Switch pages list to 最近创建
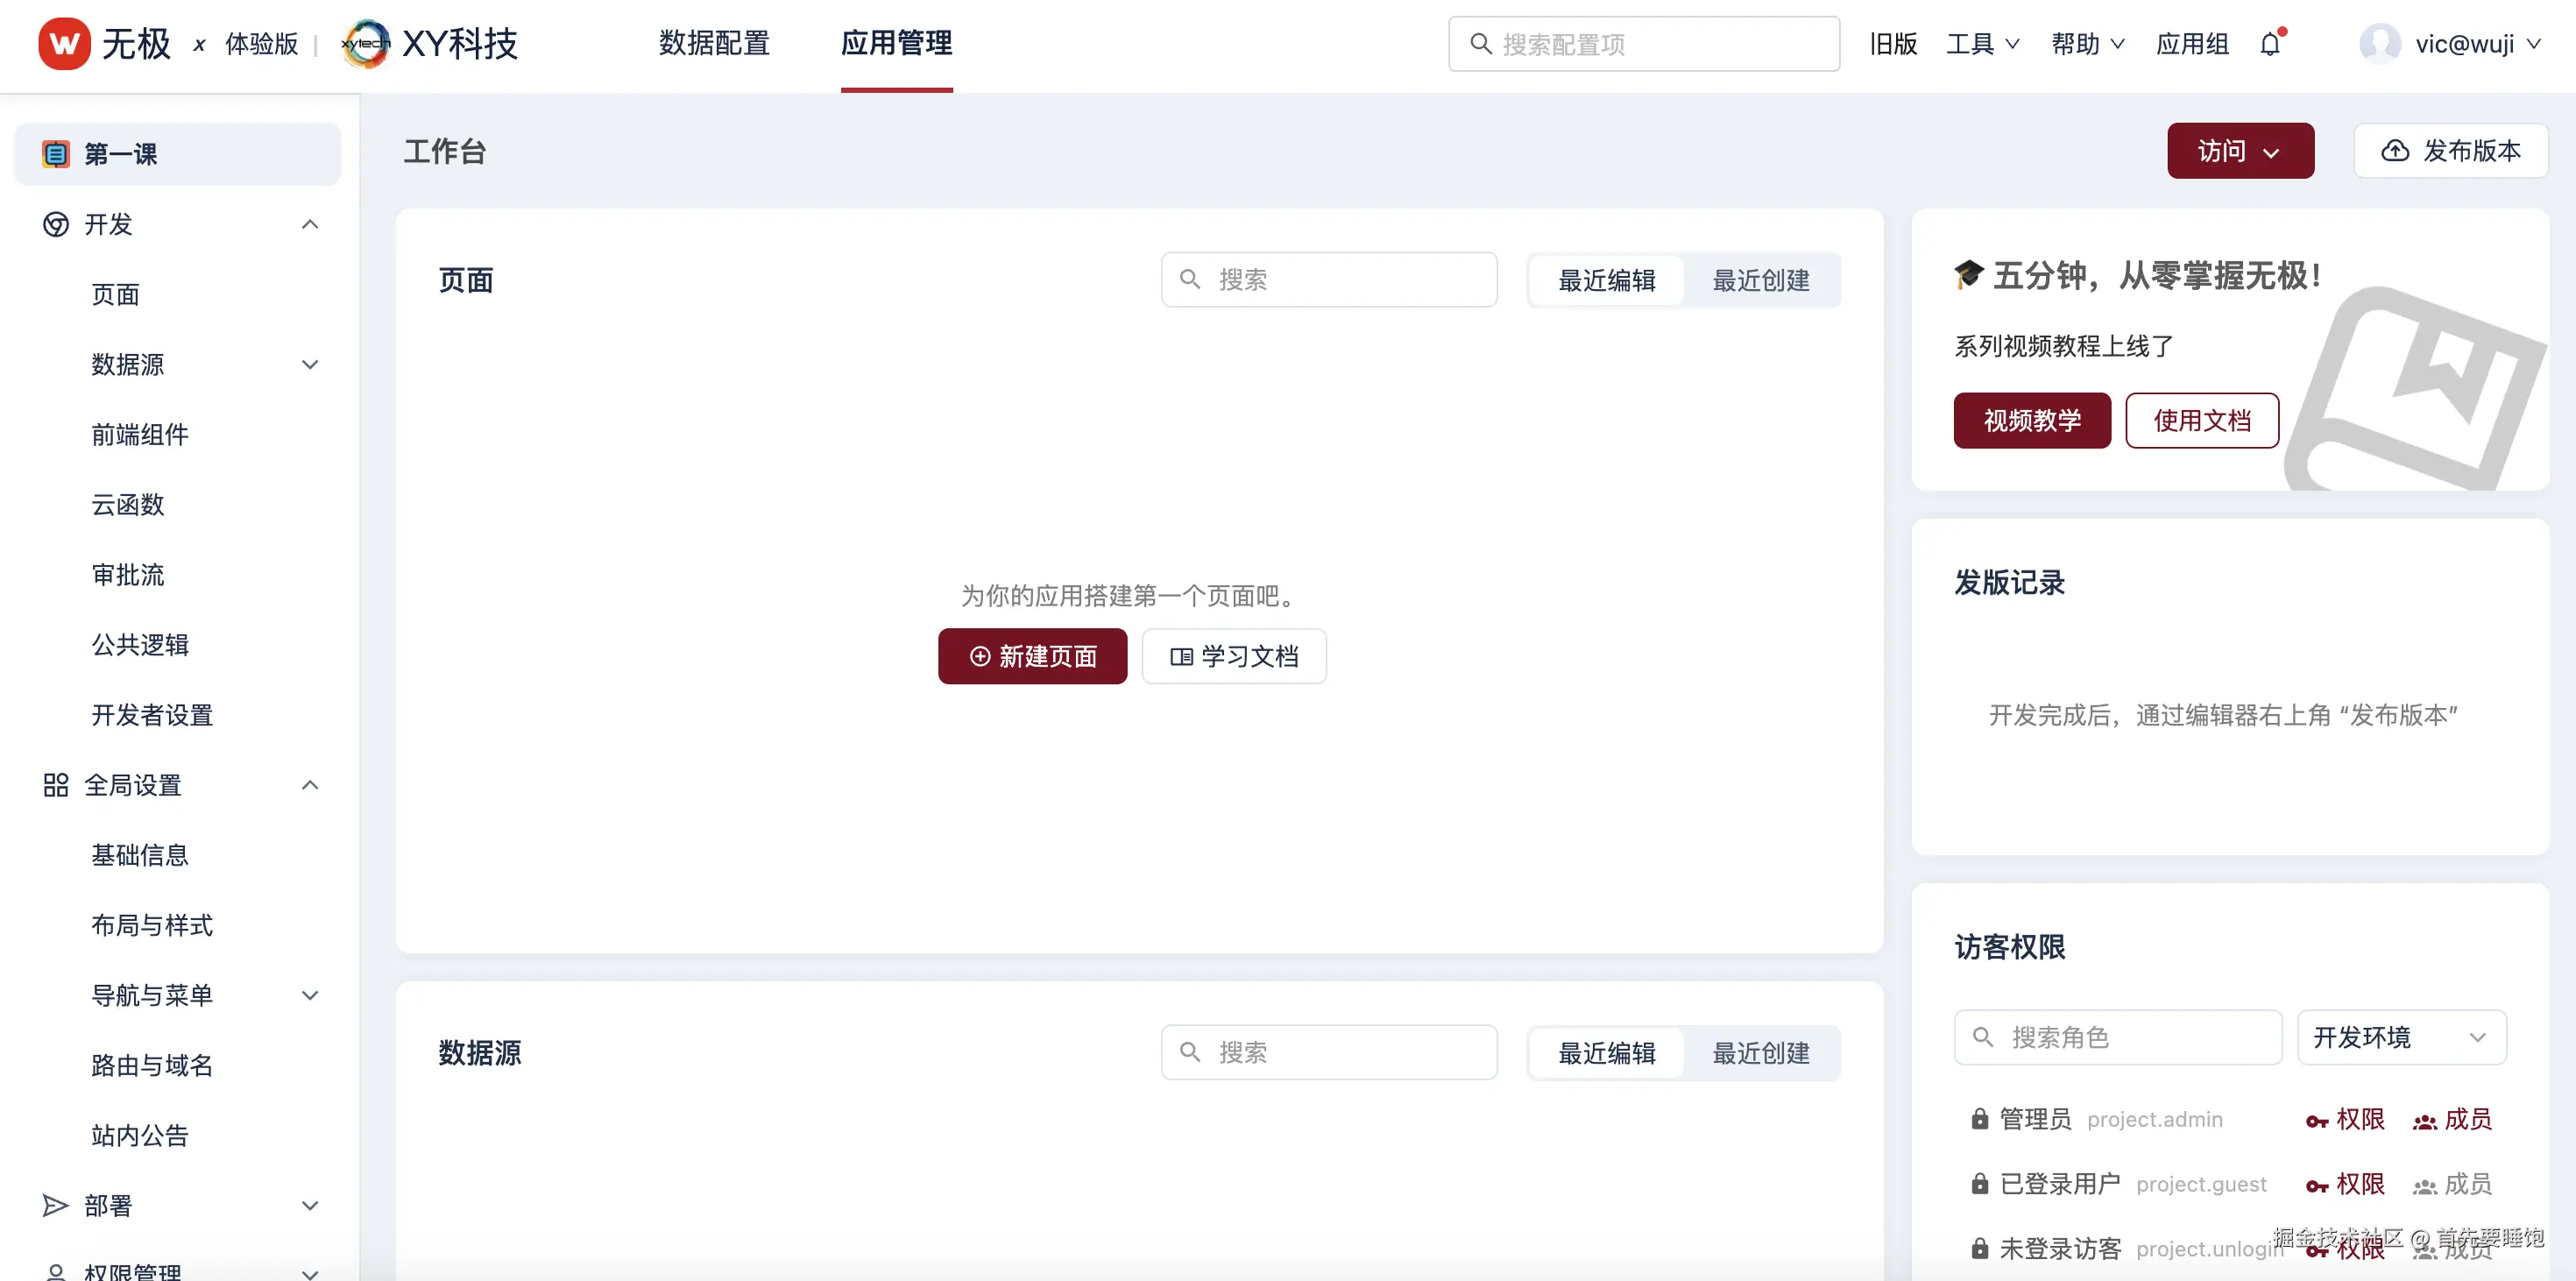The width and height of the screenshot is (2576, 1281). coord(1760,281)
